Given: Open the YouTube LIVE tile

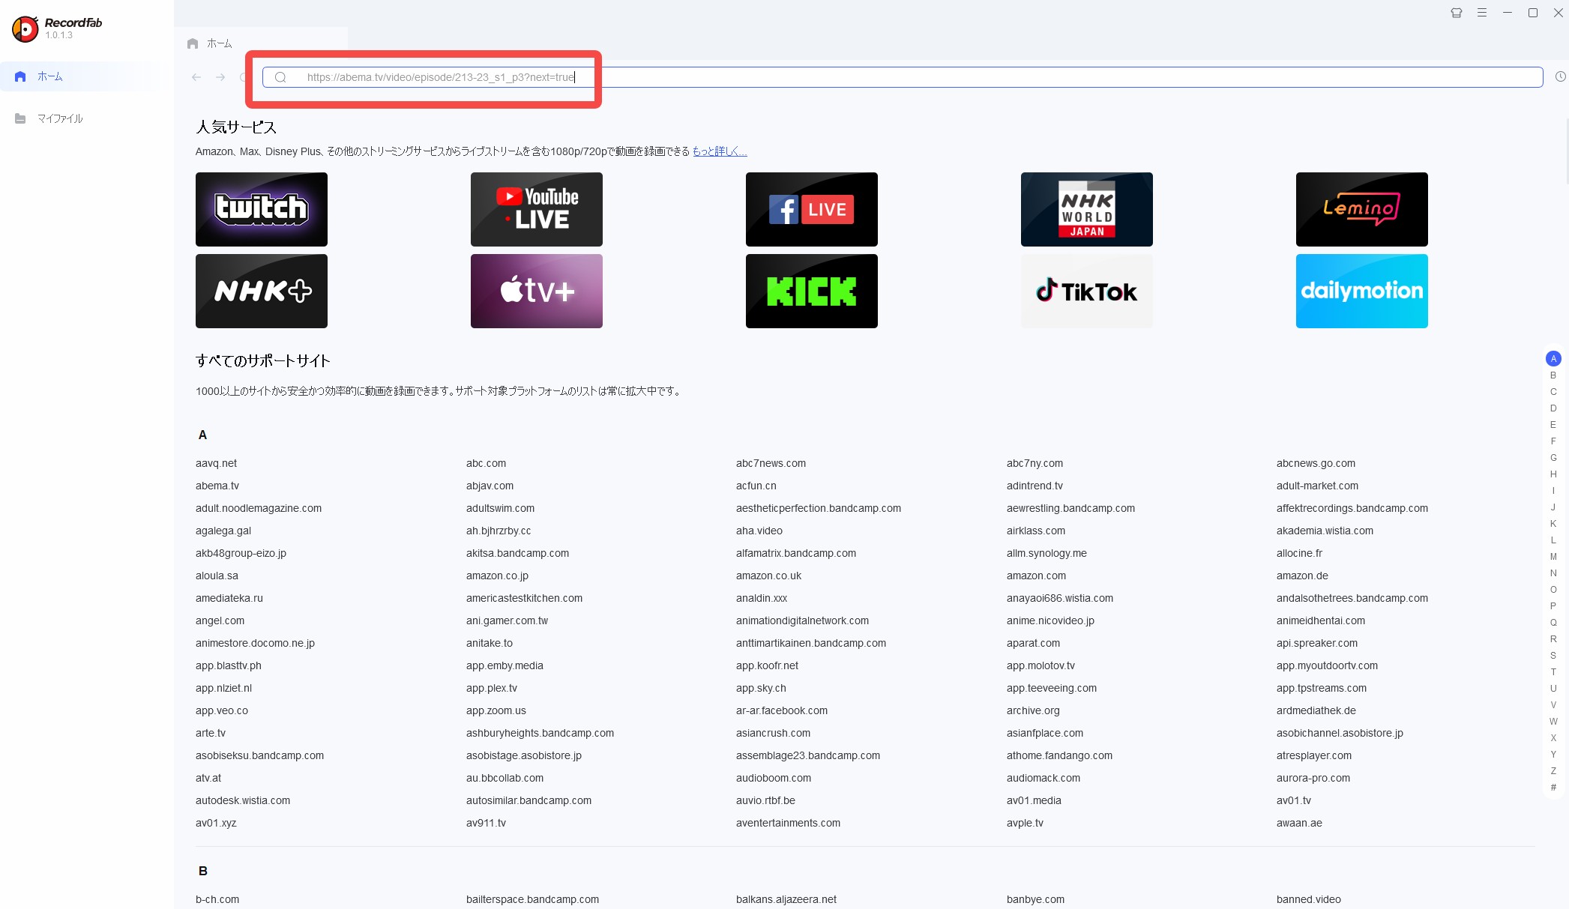Looking at the screenshot, I should (x=537, y=209).
